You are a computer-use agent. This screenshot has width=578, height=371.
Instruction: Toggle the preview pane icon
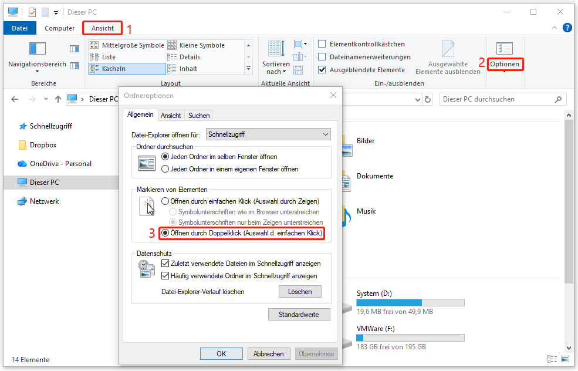tap(75, 49)
